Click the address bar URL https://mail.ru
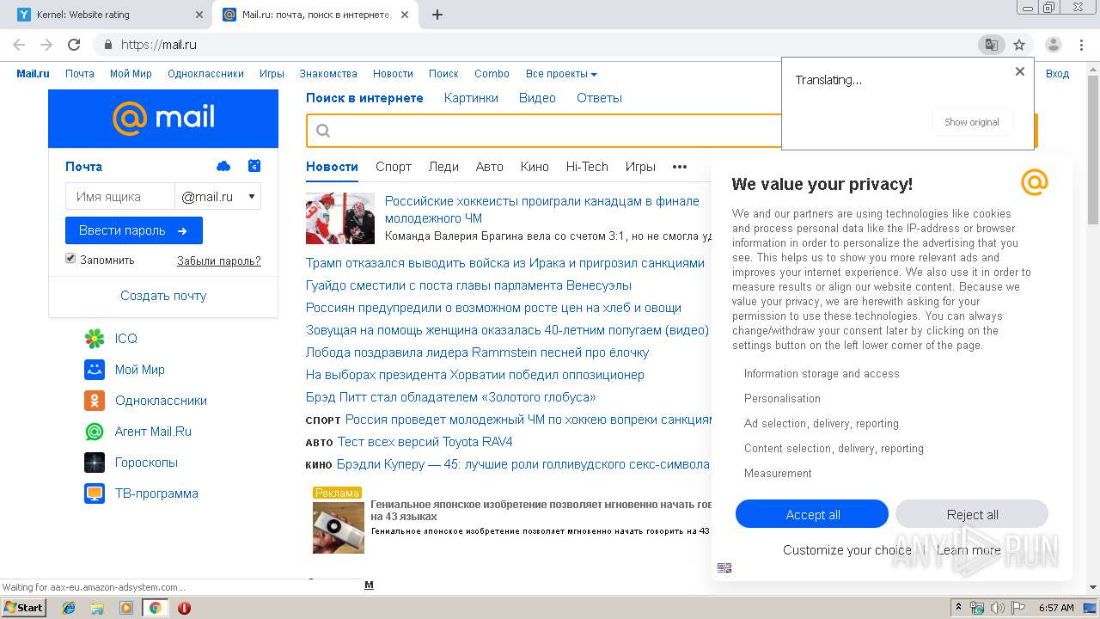The width and height of the screenshot is (1100, 619). click(x=159, y=45)
